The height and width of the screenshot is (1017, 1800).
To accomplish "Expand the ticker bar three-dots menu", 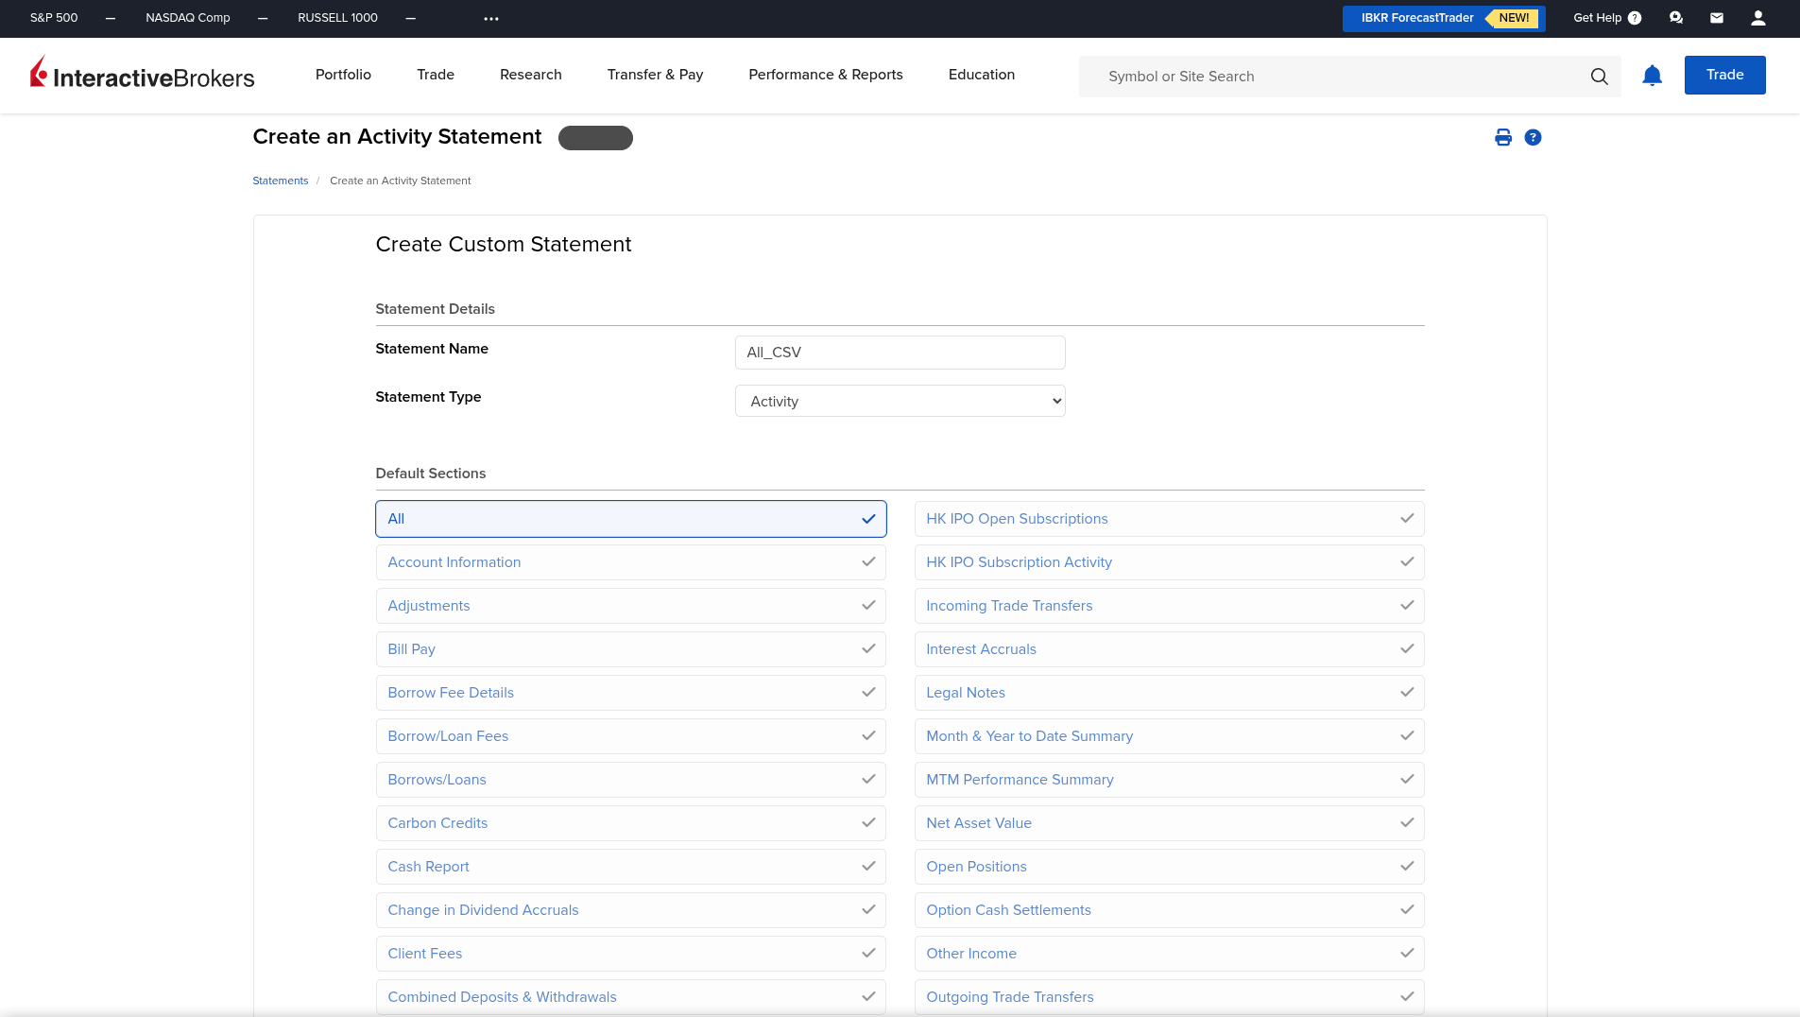I will click(x=490, y=19).
